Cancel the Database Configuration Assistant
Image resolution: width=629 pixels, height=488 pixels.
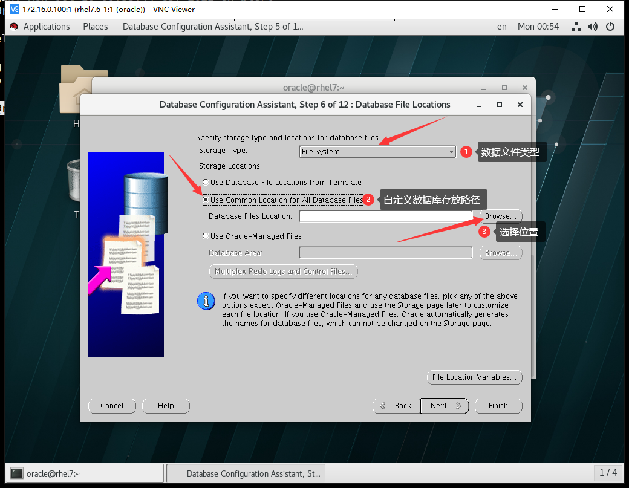112,406
